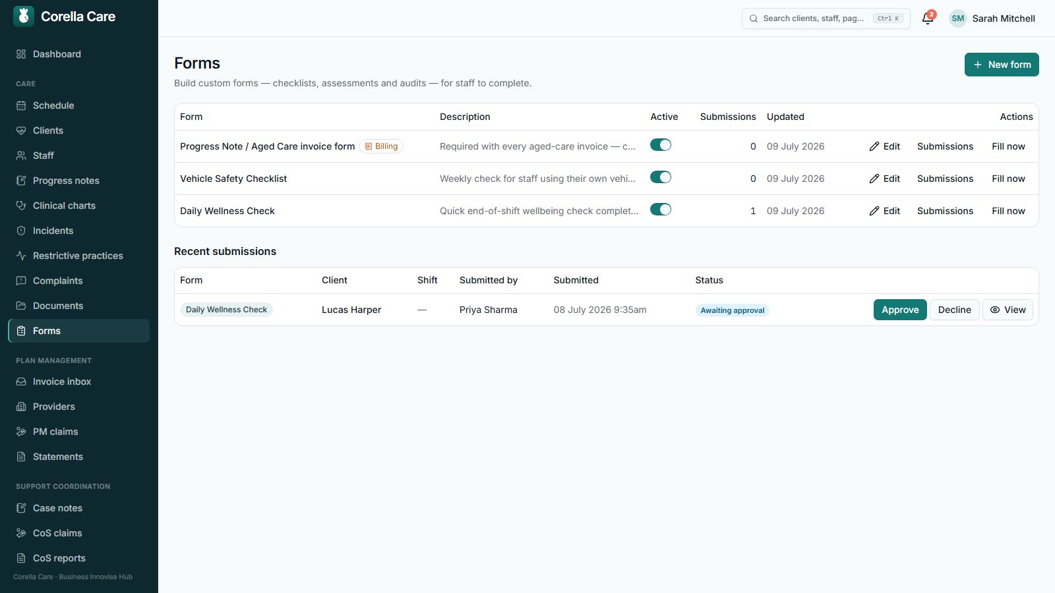Fill now the Progress Note form

point(1008,146)
